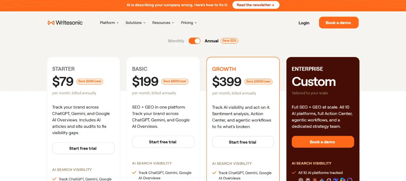
Task: Click the Writesonic logo icon
Action: (x=51, y=23)
